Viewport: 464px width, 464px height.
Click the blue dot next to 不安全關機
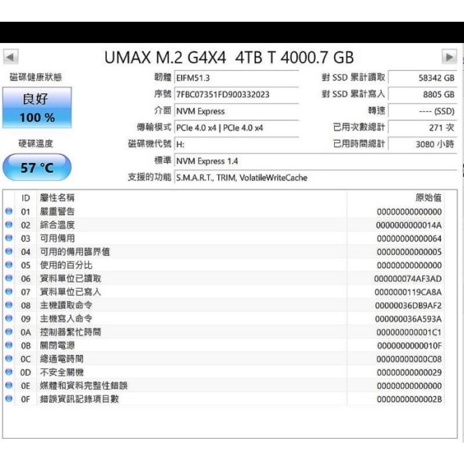click(8, 373)
